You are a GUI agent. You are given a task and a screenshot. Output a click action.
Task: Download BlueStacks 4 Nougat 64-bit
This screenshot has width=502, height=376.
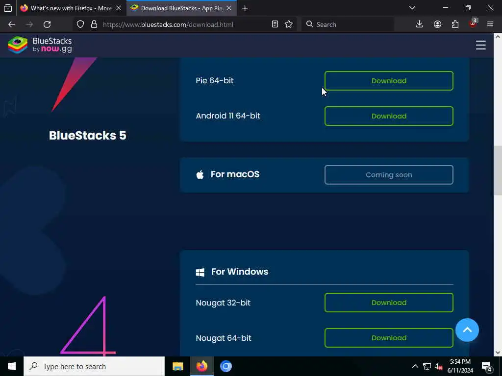pos(389,338)
